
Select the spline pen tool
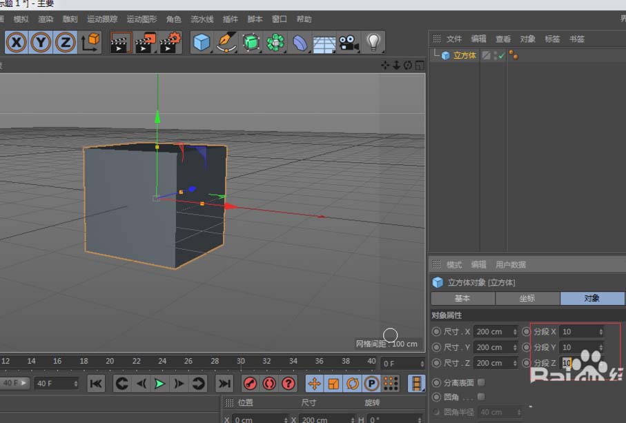226,43
